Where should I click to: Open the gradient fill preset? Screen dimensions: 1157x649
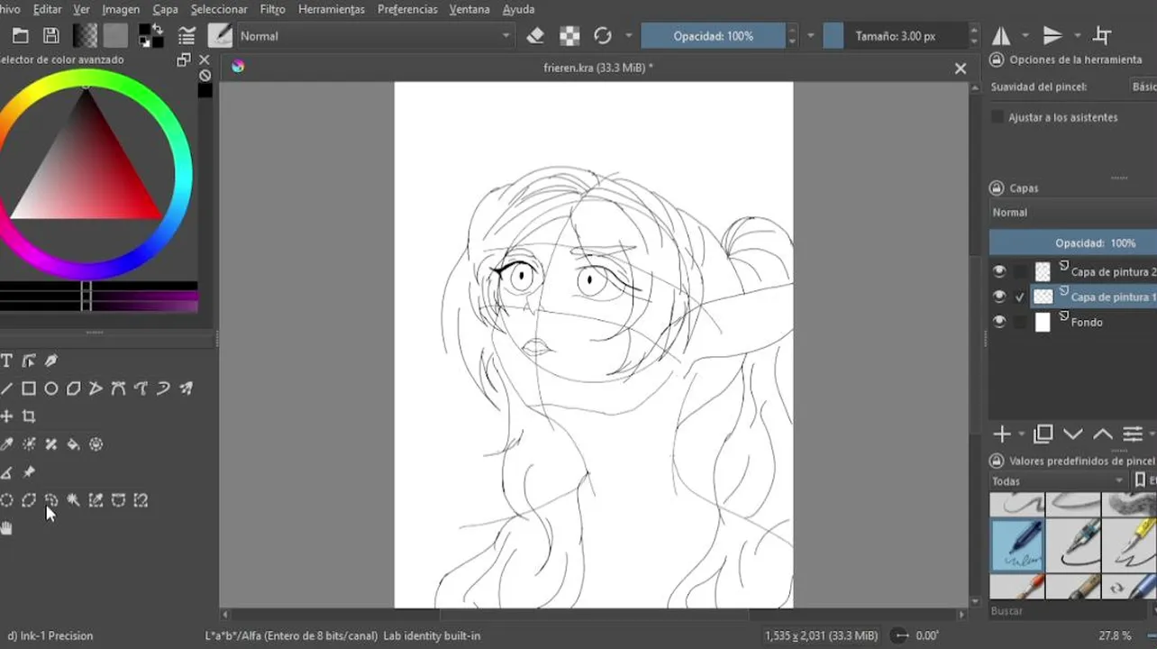click(85, 36)
